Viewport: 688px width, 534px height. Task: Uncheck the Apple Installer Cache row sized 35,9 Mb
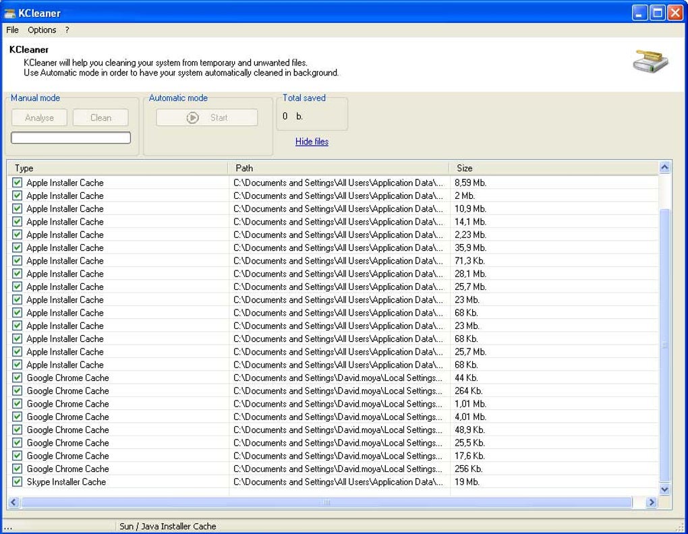point(18,247)
